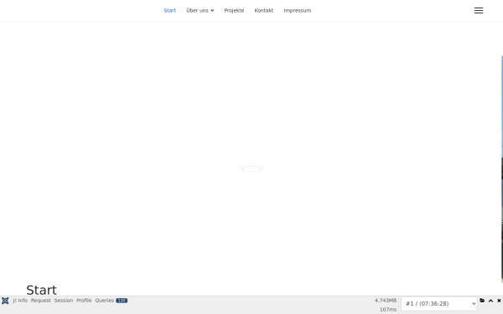Click the 107ms request time indicator

(x=388, y=309)
